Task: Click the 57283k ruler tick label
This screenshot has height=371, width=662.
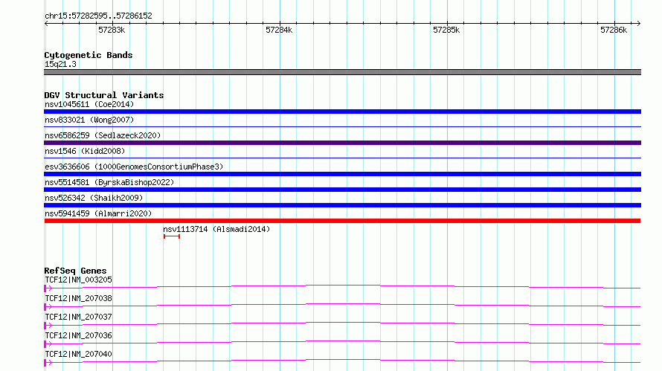Action: (112, 30)
